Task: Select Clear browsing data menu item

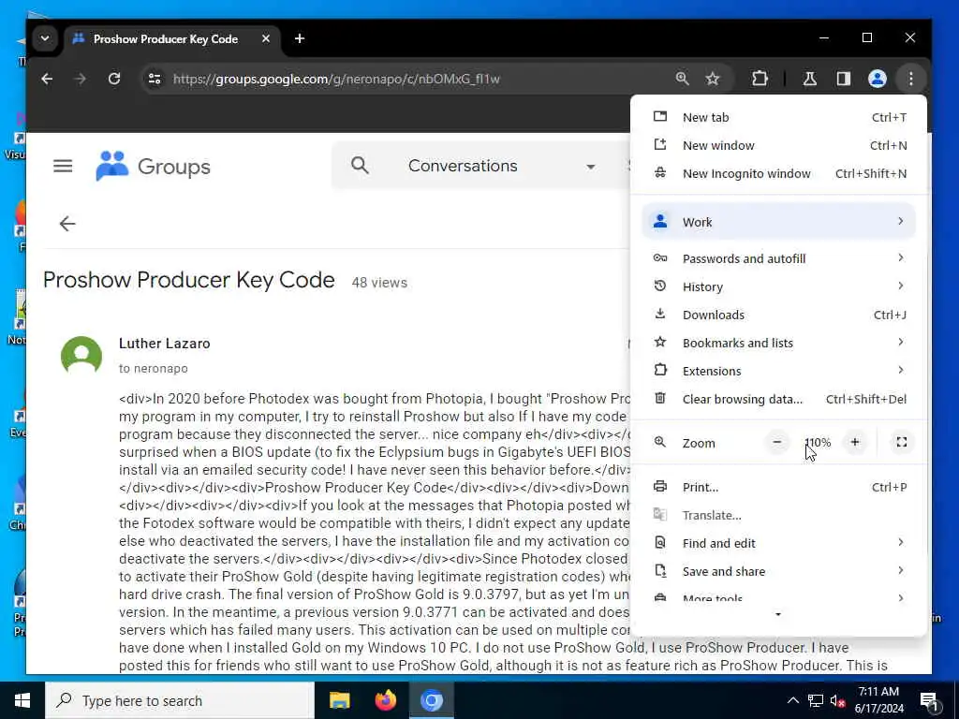Action: point(778,399)
